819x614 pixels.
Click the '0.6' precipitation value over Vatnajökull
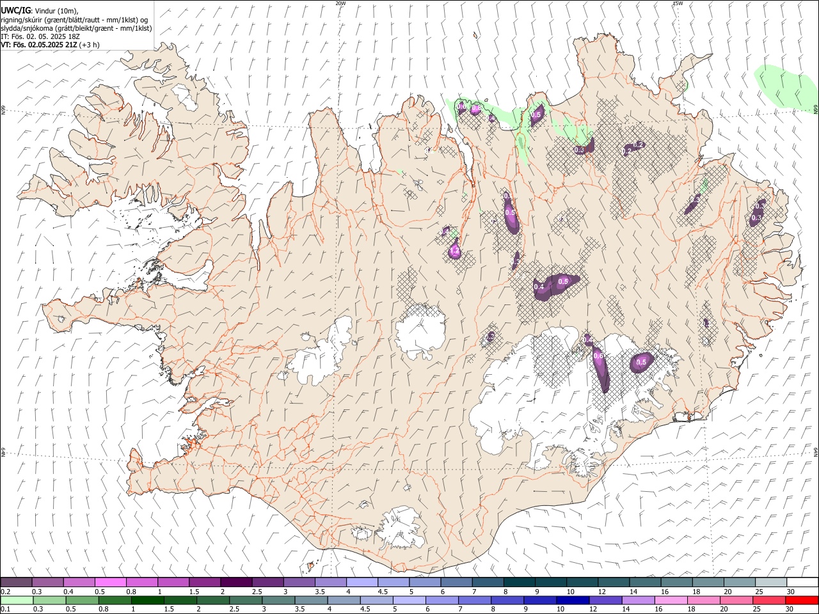tap(599, 356)
